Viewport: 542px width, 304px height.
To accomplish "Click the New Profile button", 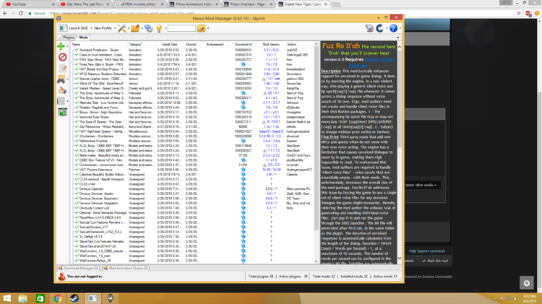I will point(103,28).
